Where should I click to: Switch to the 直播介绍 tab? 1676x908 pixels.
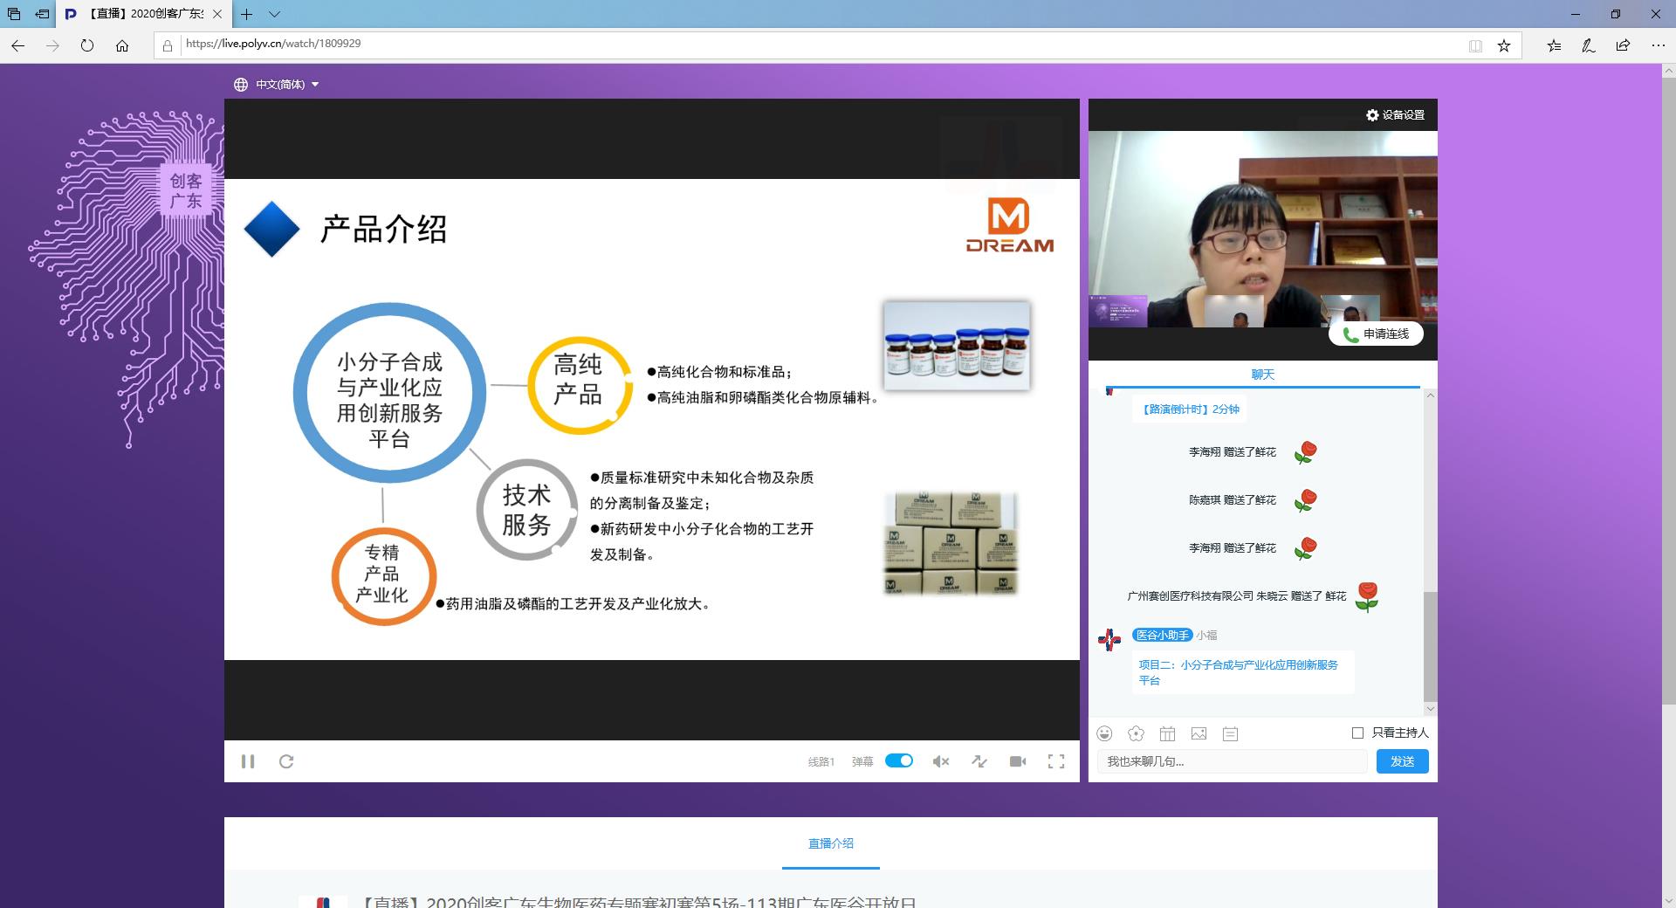pos(830,843)
